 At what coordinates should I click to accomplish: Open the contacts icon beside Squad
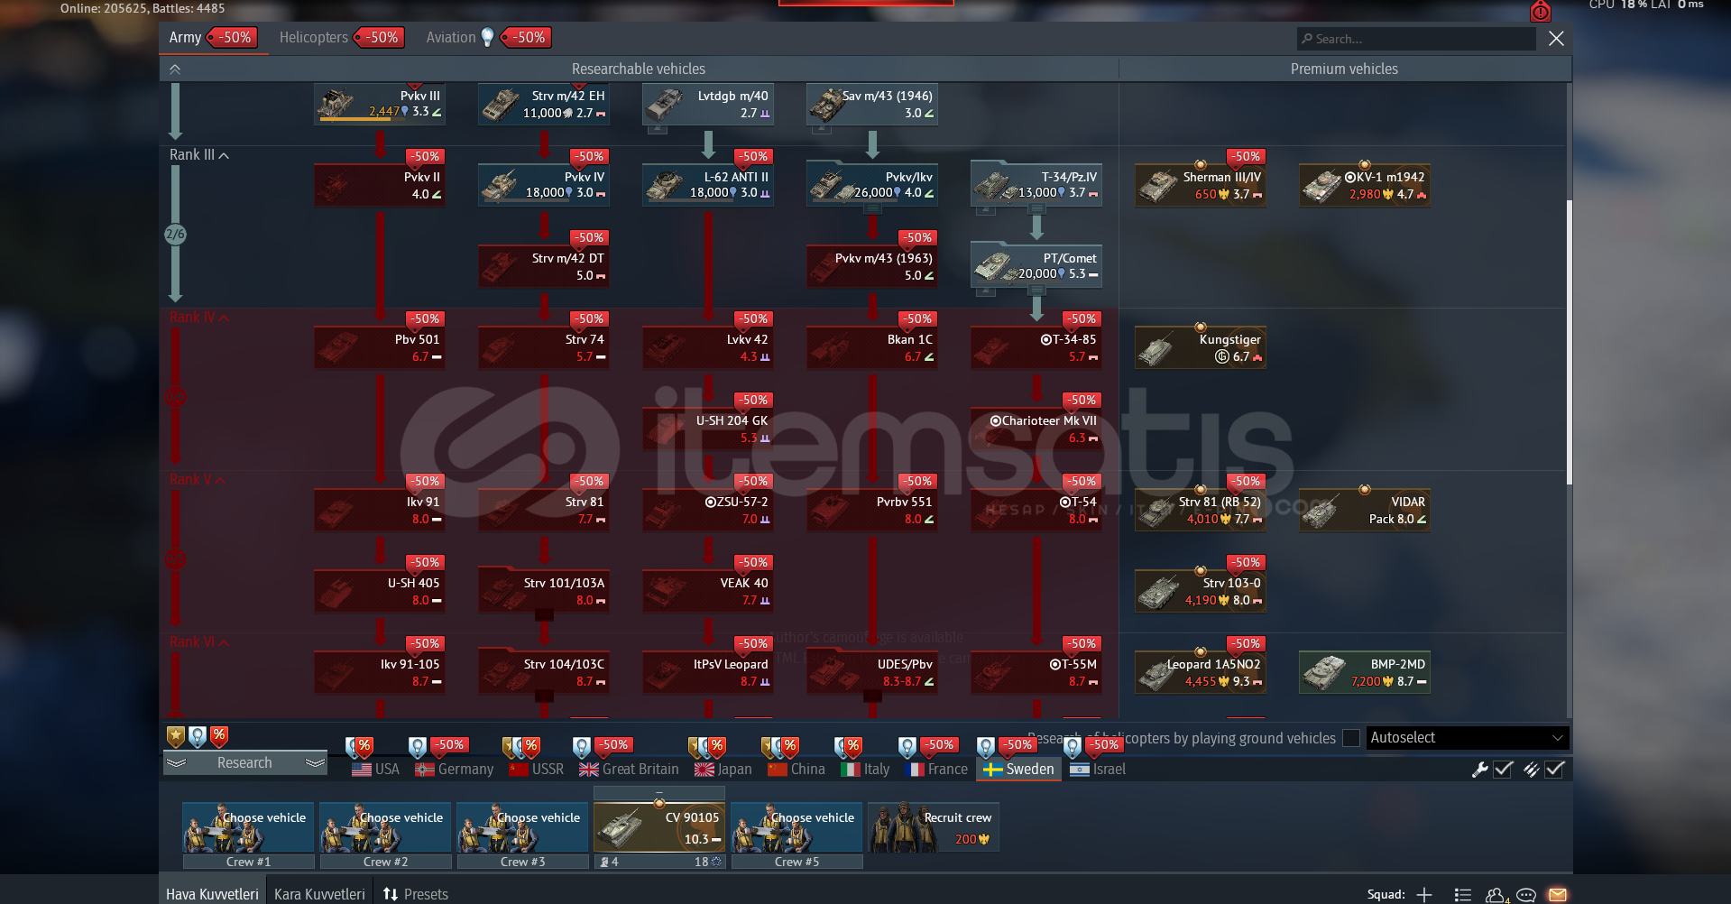[x=1496, y=894]
